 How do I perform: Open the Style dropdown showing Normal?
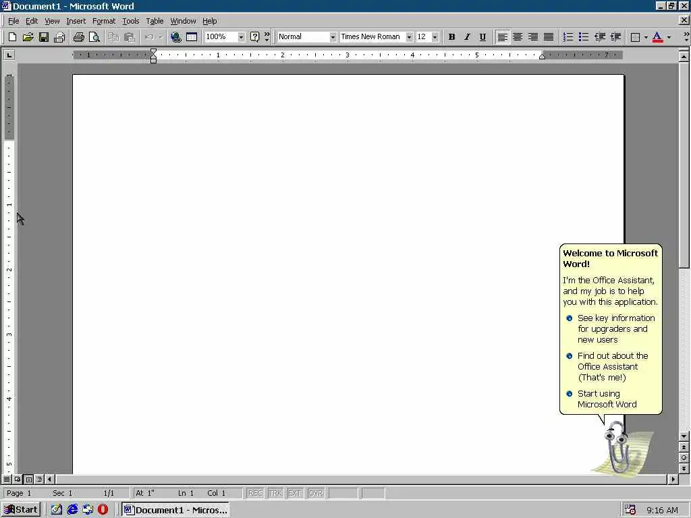333,37
